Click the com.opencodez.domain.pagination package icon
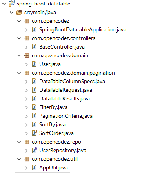The width and height of the screenshot is (162, 173). pyautogui.click(x=27, y=73)
